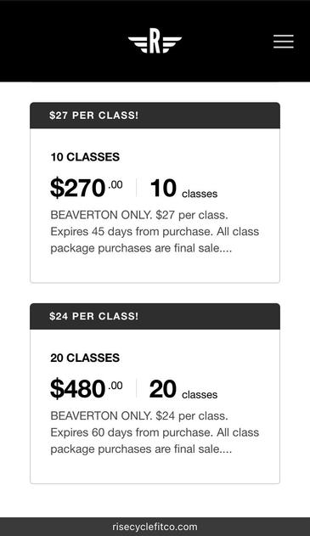
Task: Tap the risecyclefitco.com address bar
Action: tap(155, 527)
